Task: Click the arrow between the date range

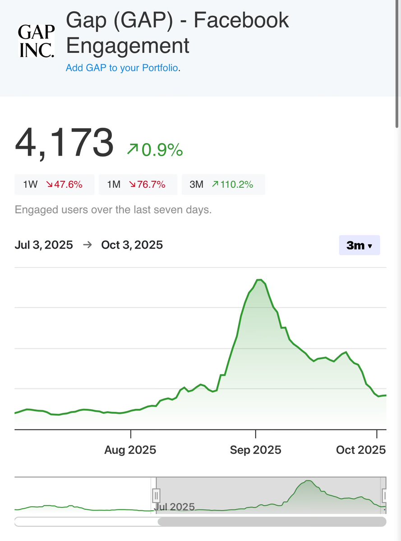Action: pyautogui.click(x=88, y=245)
